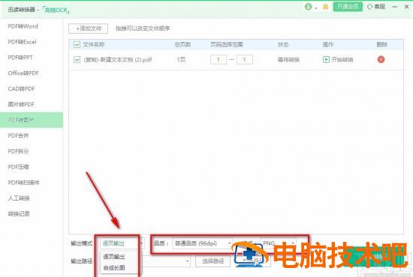Click the 高精OCR label in title bar
This screenshot has width=413, height=277.
pyautogui.click(x=56, y=10)
